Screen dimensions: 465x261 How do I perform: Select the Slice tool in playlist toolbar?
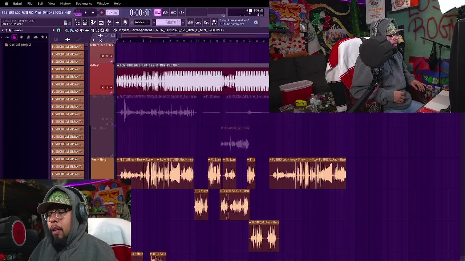[x=92, y=30]
